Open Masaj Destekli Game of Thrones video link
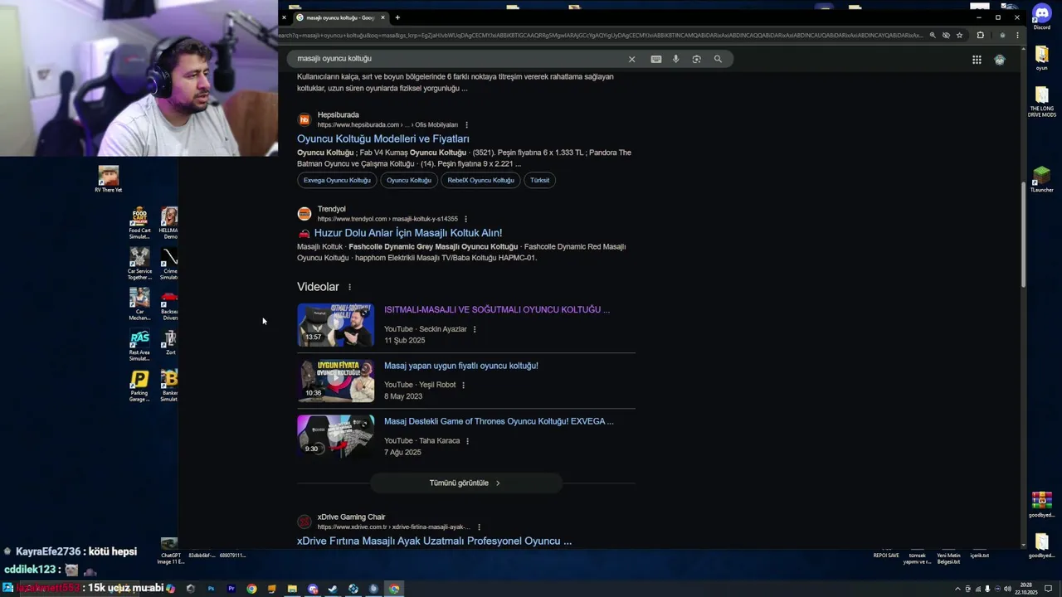Image resolution: width=1062 pixels, height=597 pixels. coord(499,421)
